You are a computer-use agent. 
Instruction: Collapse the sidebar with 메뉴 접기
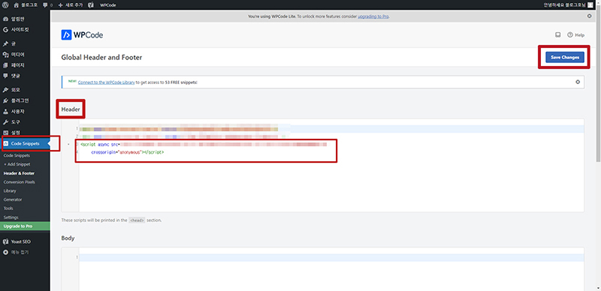click(x=16, y=252)
